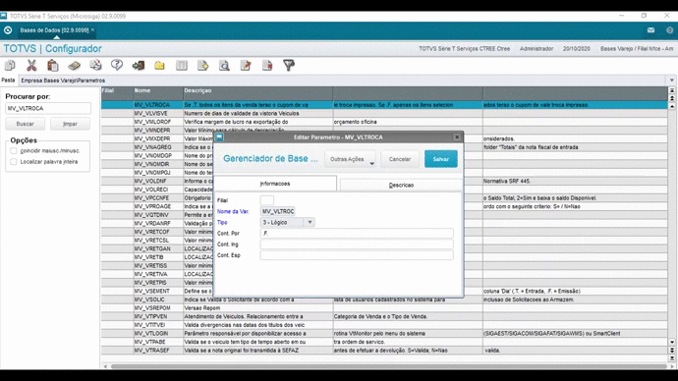Click the yellow folder toolbar icon
This screenshot has width=678, height=381.
[x=159, y=65]
